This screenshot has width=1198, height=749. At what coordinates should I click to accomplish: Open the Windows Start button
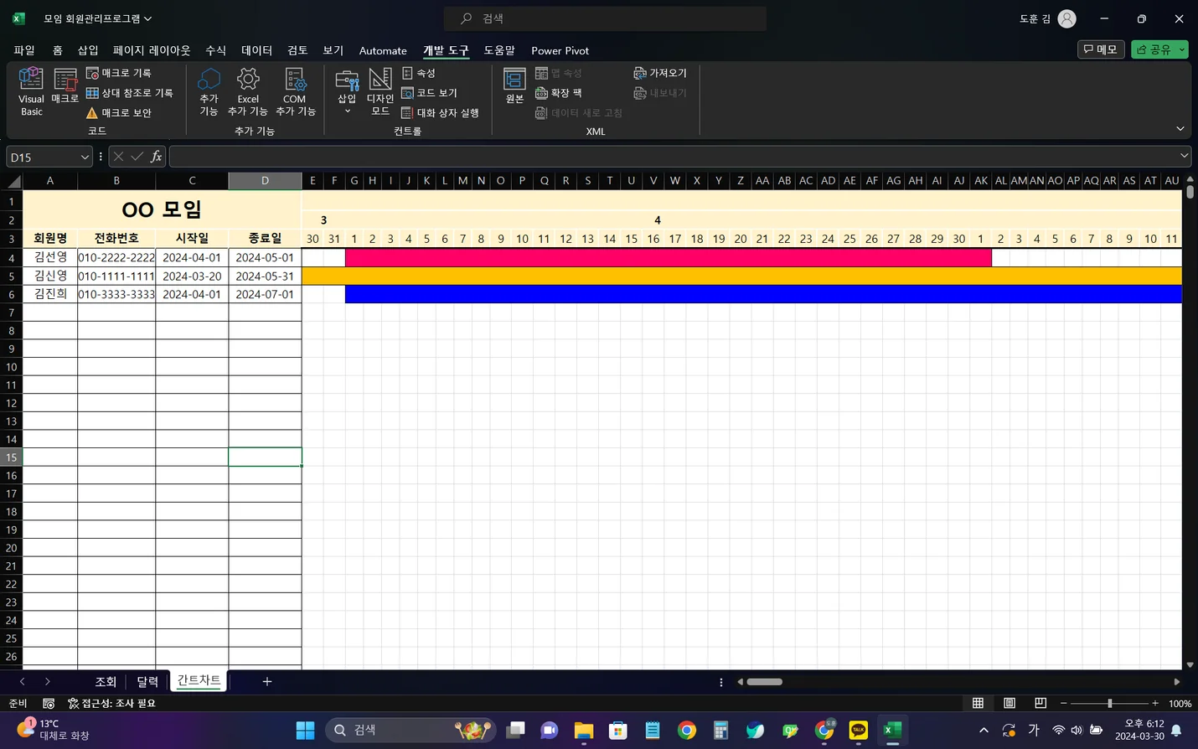pos(305,730)
